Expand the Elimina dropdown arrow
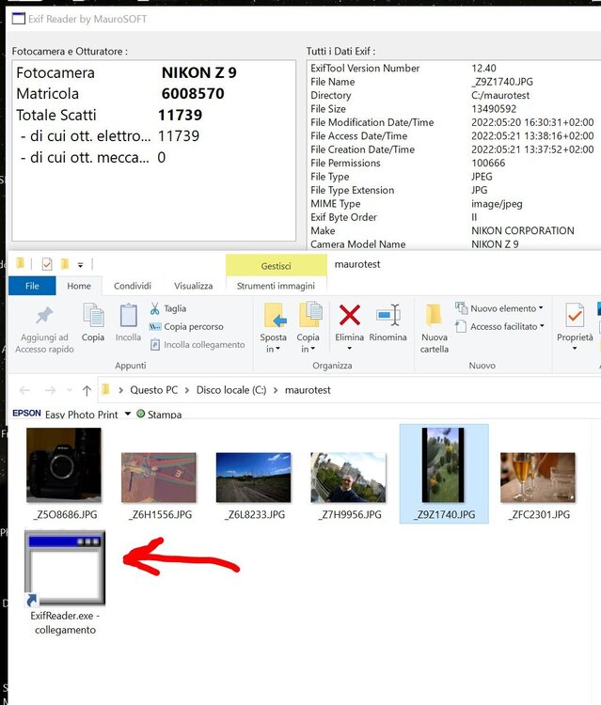 [350, 349]
